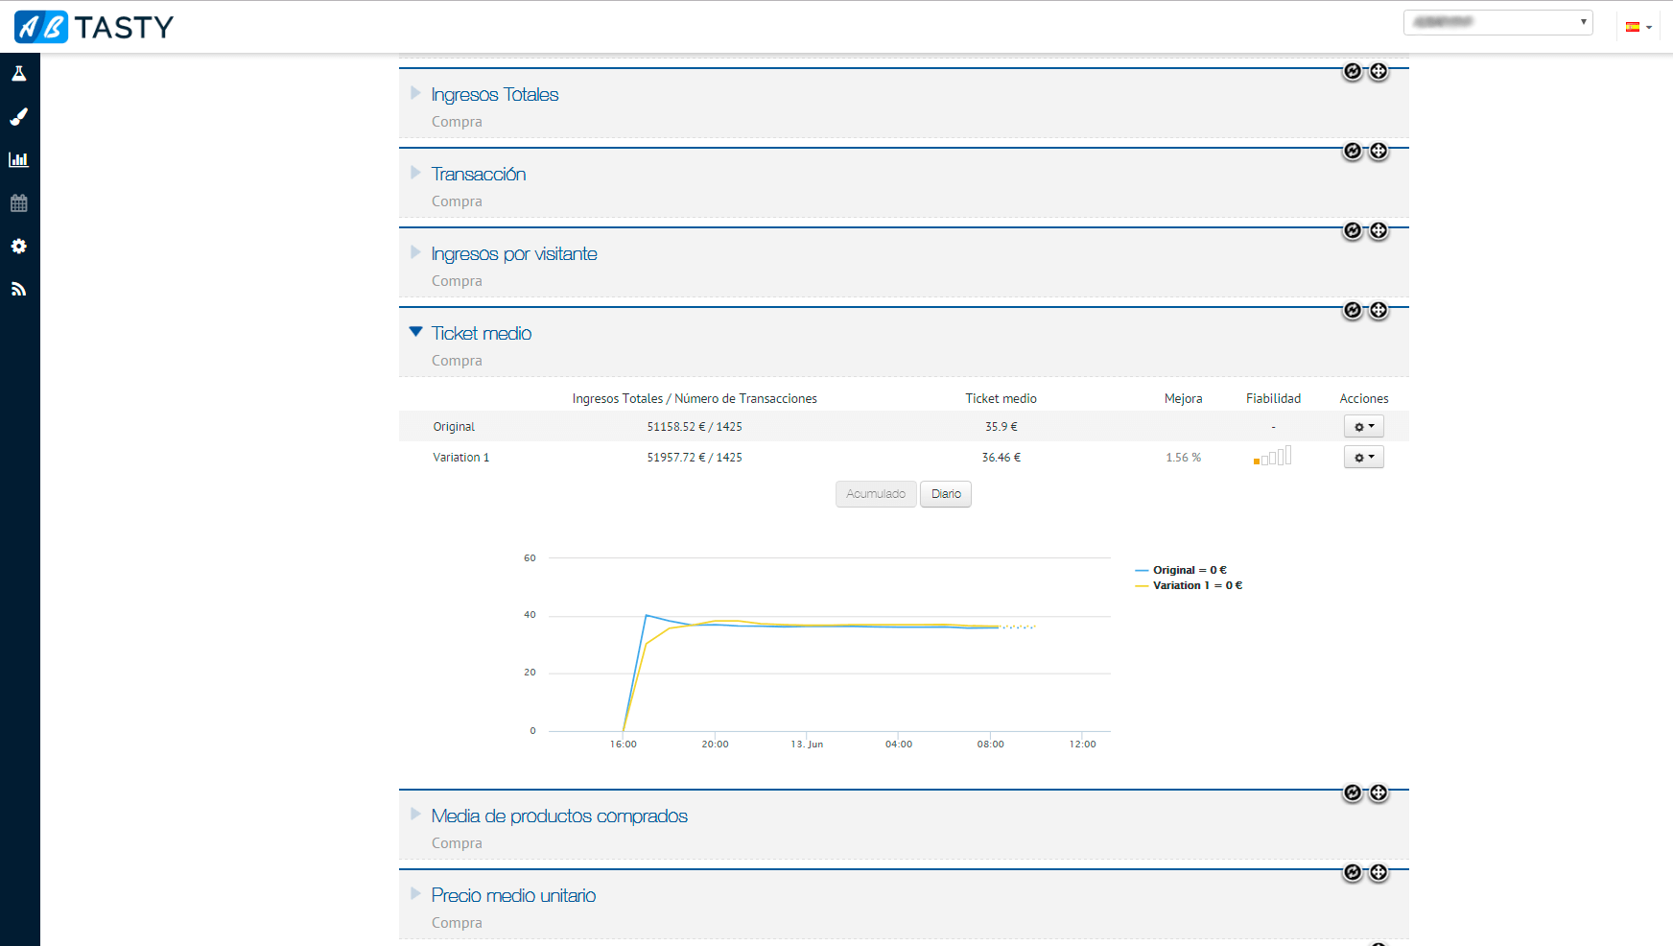The height and width of the screenshot is (946, 1673).
Task: Click the 35.9 € ticket value
Action: (x=1001, y=427)
